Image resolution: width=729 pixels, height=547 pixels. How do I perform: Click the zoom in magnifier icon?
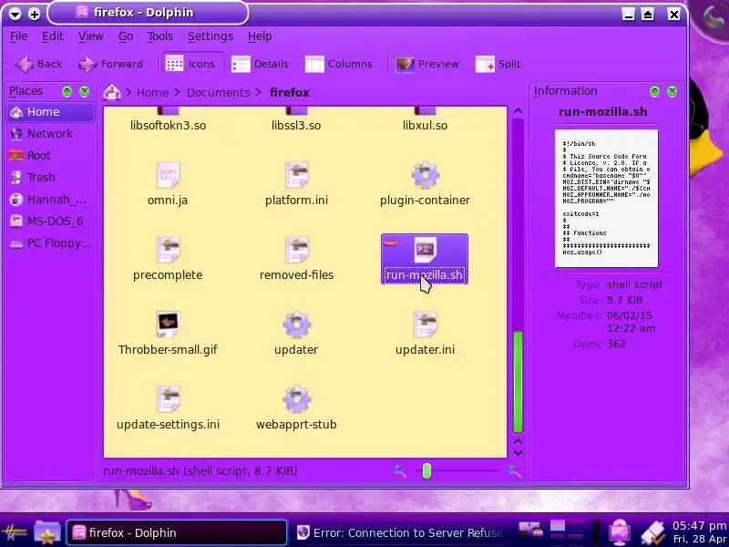coord(514,471)
